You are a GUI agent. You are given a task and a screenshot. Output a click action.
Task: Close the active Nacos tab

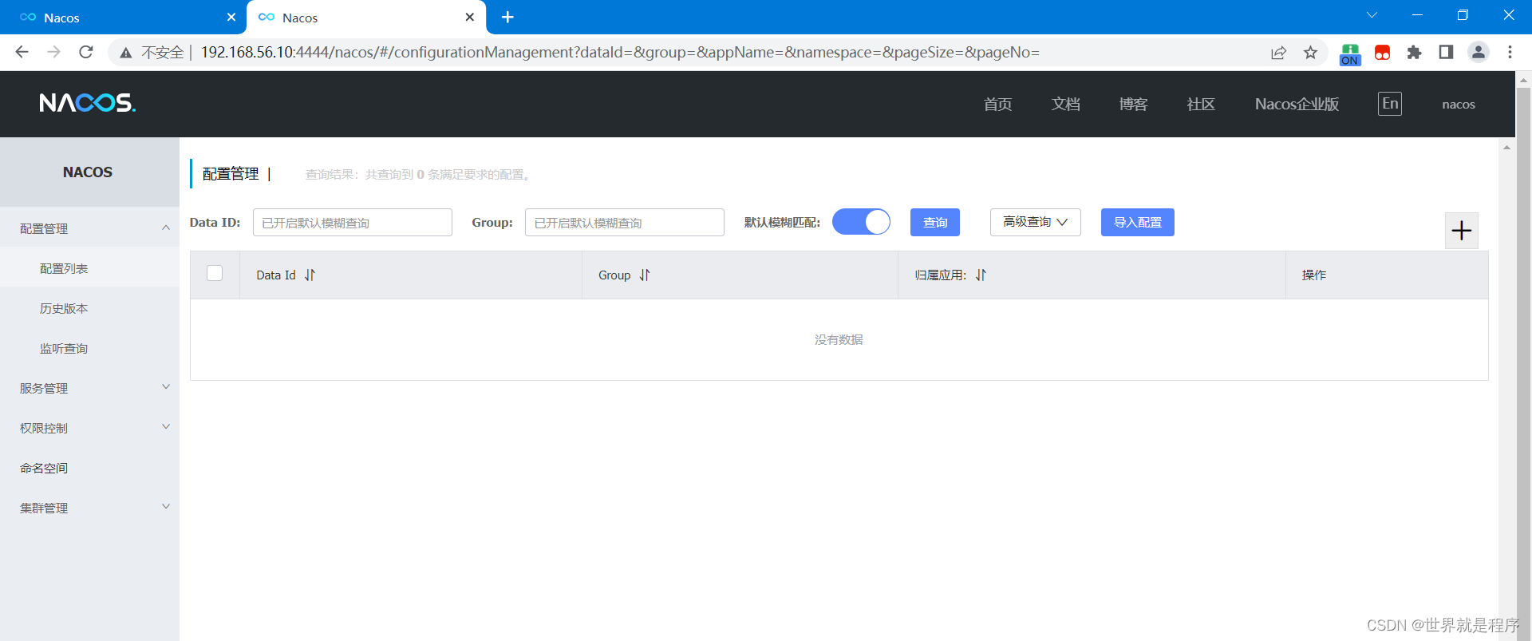click(x=470, y=17)
